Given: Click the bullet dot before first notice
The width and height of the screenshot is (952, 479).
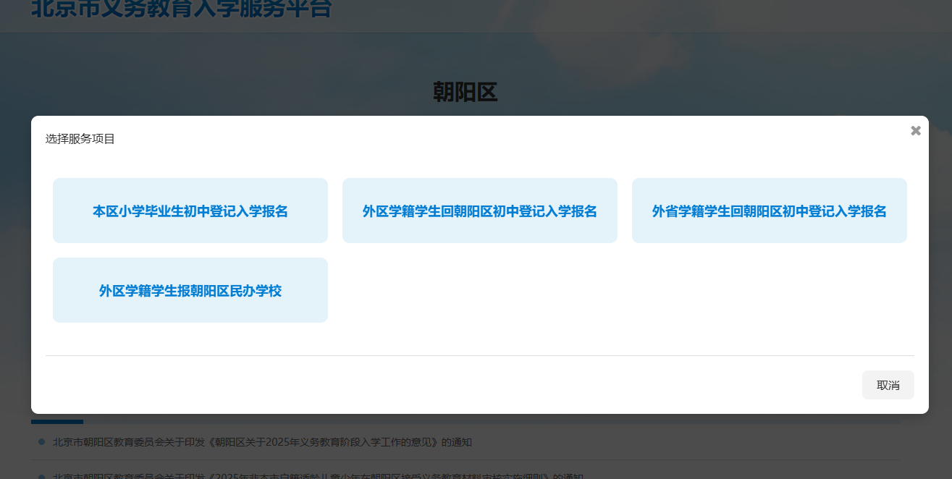Looking at the screenshot, I should pyautogui.click(x=41, y=441).
